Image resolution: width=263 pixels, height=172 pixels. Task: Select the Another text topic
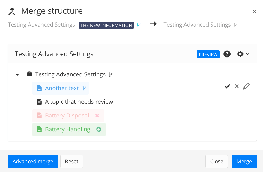[62, 88]
